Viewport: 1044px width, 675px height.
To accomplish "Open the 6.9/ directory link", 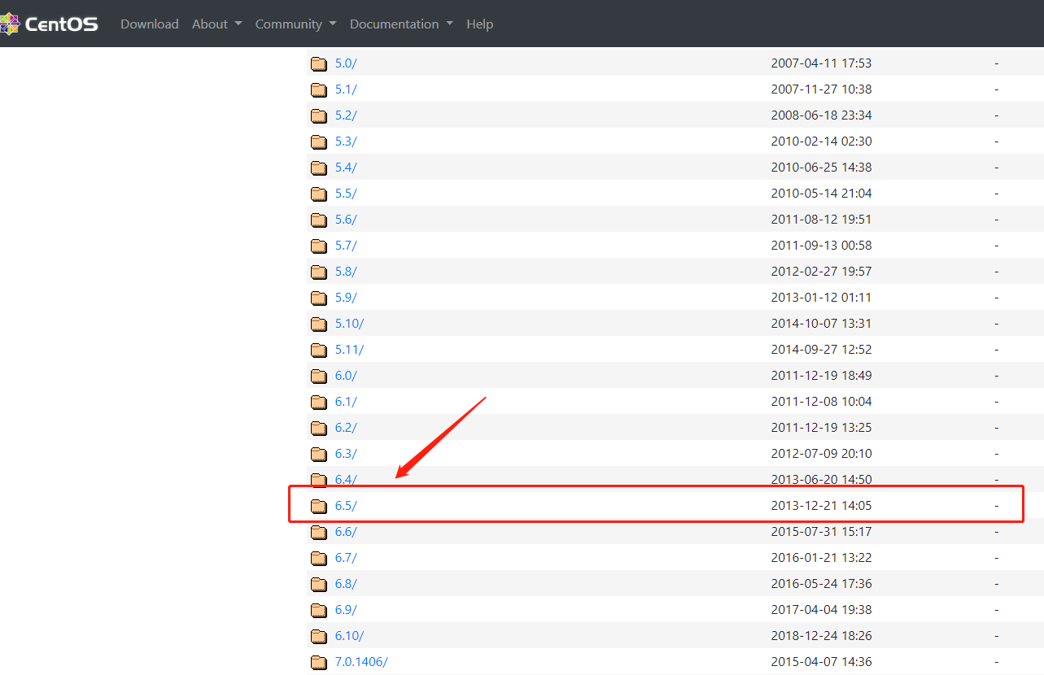I will (345, 609).
